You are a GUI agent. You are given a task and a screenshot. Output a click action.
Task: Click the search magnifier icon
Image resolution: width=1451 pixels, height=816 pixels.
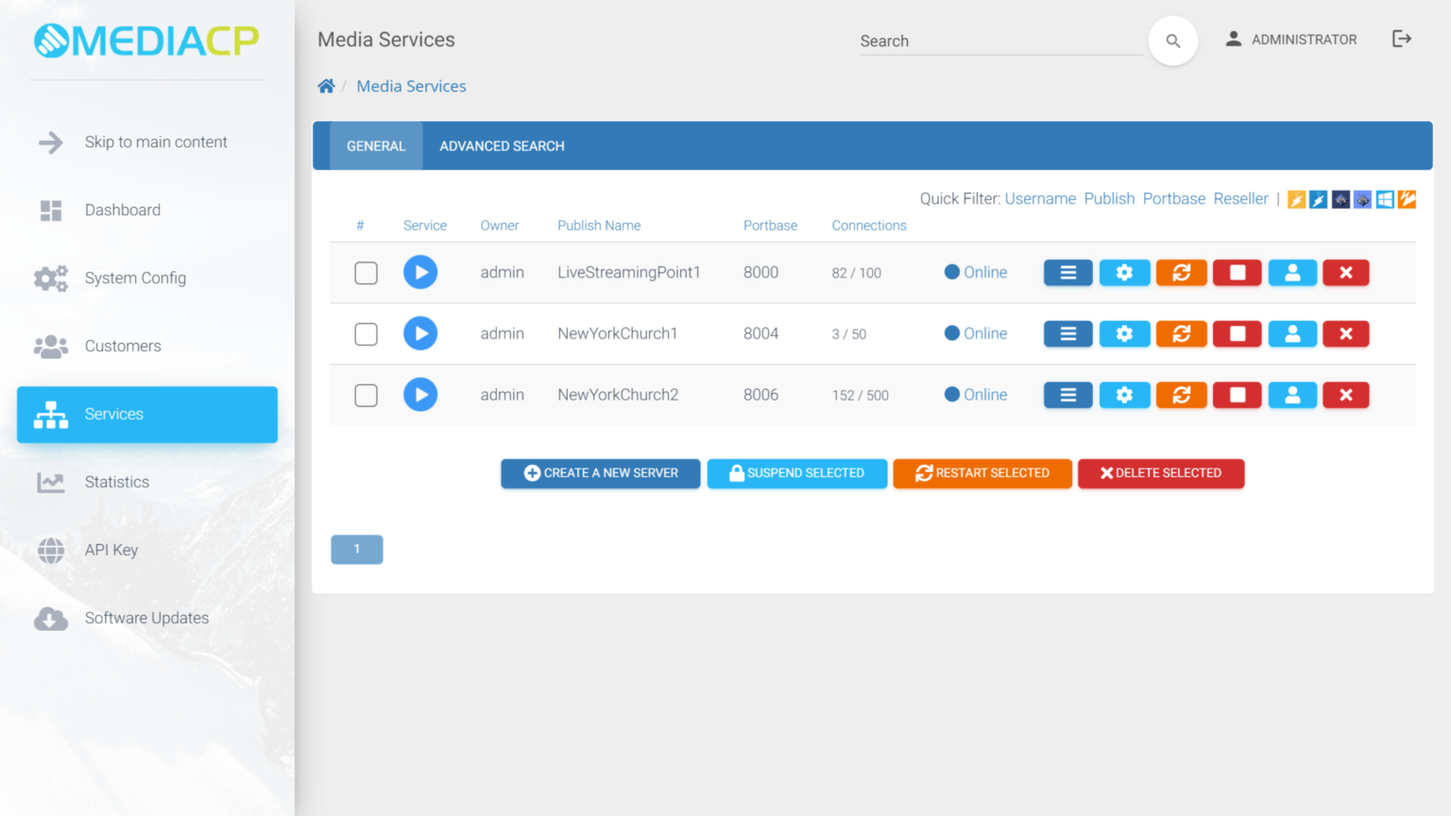(1172, 41)
